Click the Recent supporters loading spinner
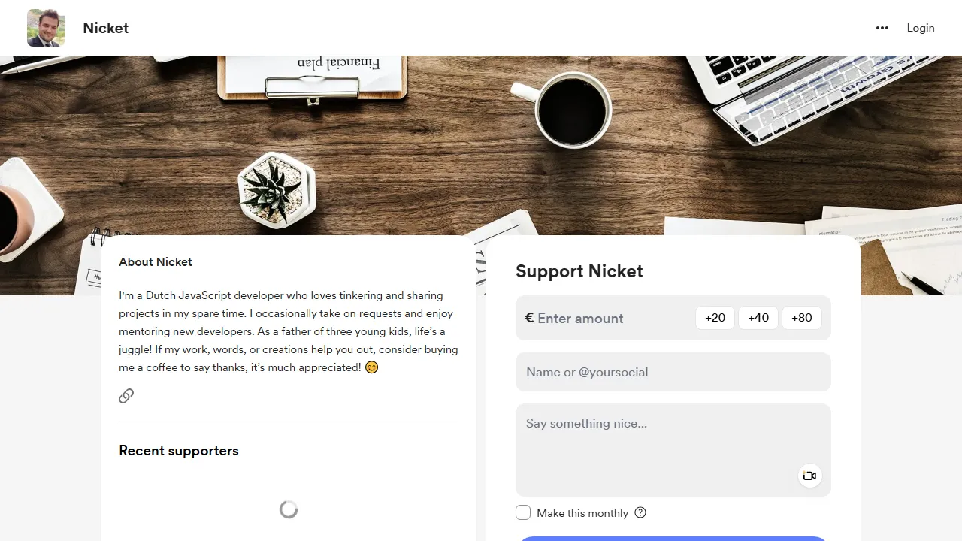 [289, 509]
